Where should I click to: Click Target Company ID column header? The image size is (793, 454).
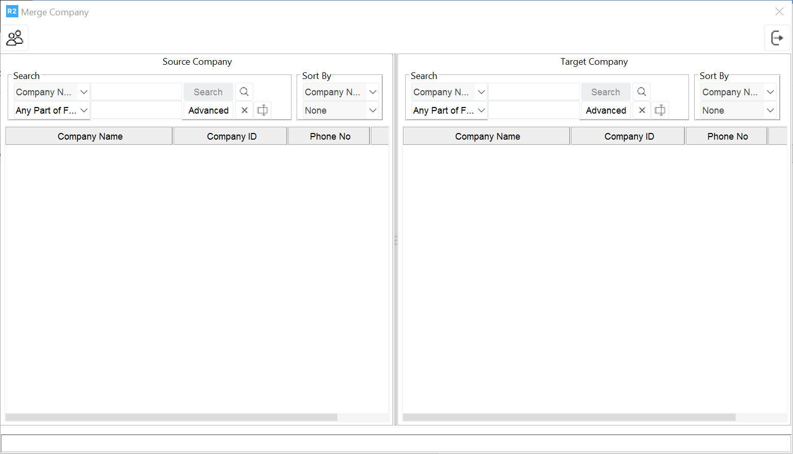click(629, 137)
